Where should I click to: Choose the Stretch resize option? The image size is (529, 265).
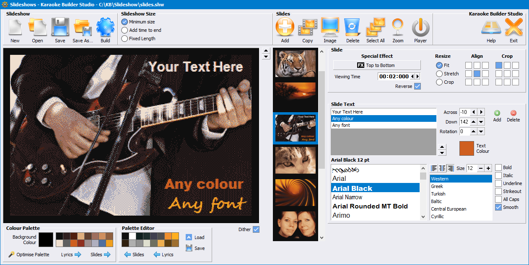(439, 74)
